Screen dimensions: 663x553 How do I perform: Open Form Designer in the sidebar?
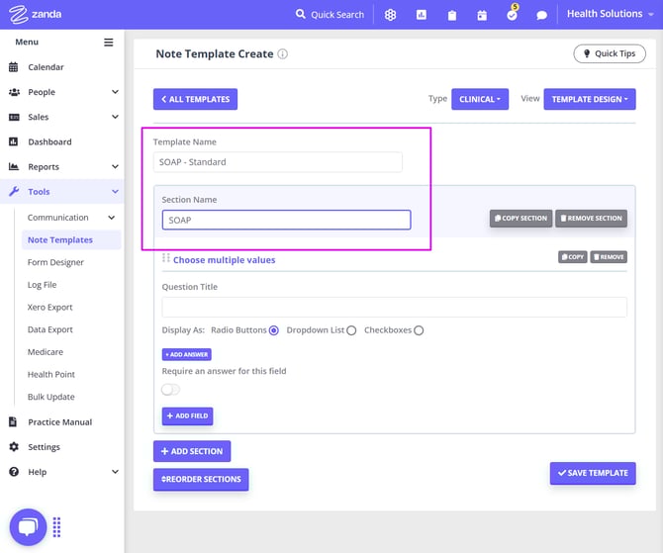pyautogui.click(x=55, y=262)
